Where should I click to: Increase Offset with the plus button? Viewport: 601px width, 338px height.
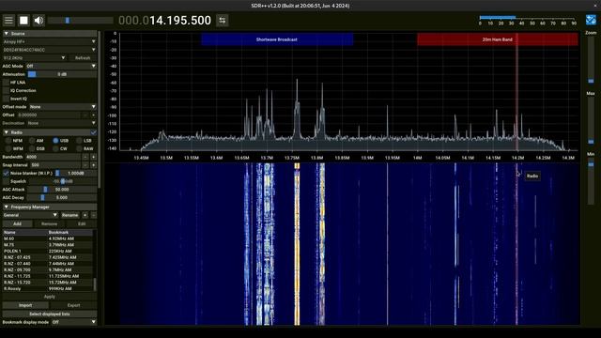[93, 115]
